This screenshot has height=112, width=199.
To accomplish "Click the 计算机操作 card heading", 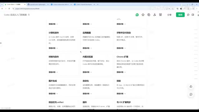I will (54, 33).
